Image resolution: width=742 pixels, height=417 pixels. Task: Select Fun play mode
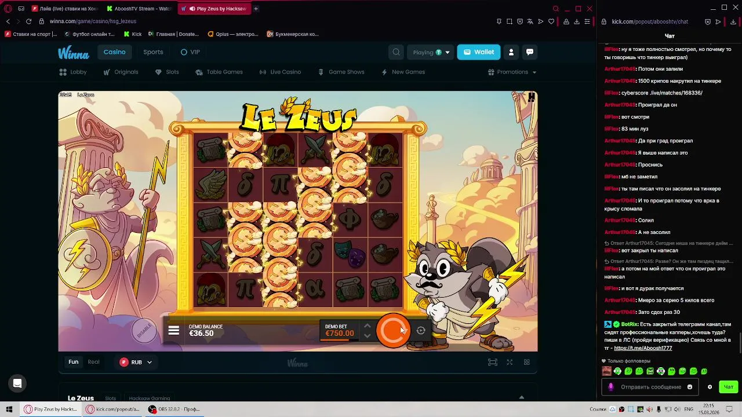pyautogui.click(x=74, y=362)
